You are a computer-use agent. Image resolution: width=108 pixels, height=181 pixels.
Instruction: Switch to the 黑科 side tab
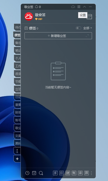pyautogui.click(x=17, y=143)
